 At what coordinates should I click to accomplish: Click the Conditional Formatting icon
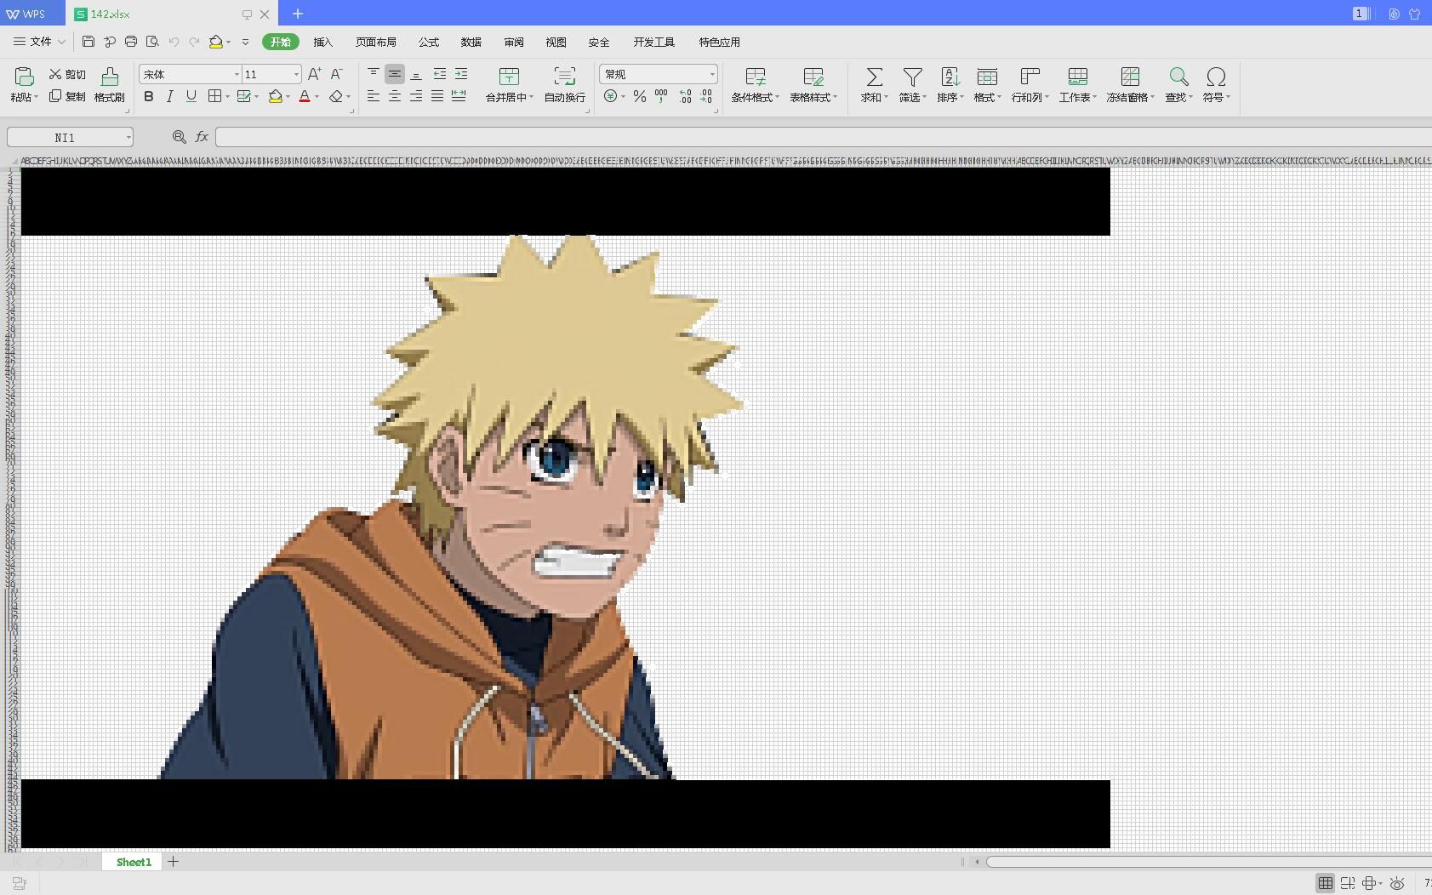tap(755, 77)
